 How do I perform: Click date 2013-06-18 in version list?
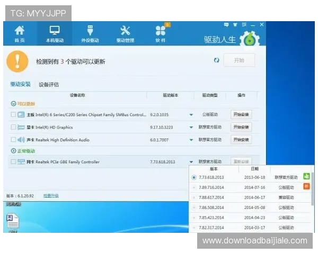255,177
